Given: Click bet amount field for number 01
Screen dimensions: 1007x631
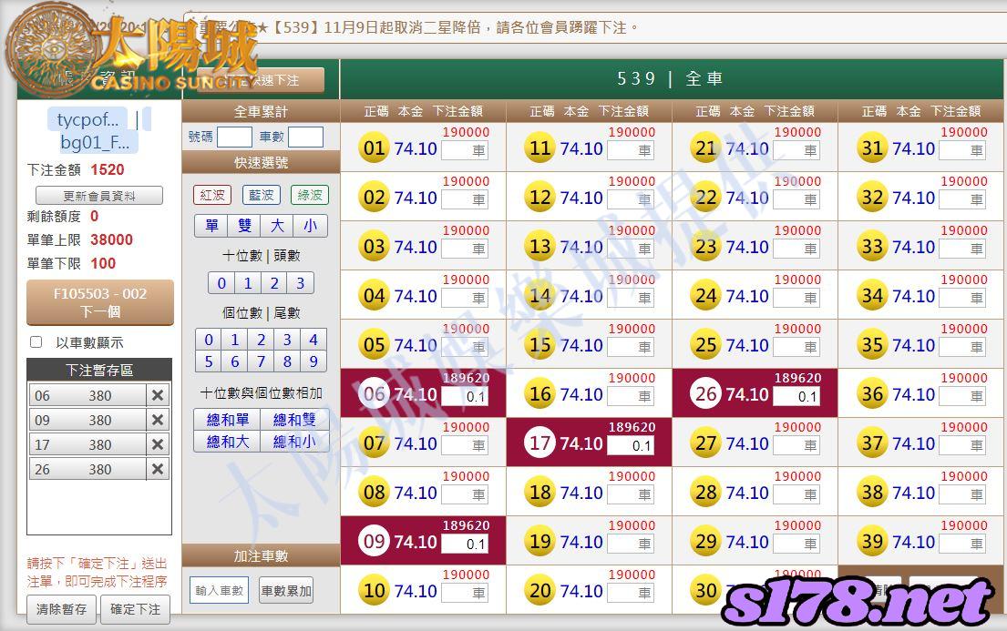Looking at the screenshot, I should [465, 151].
